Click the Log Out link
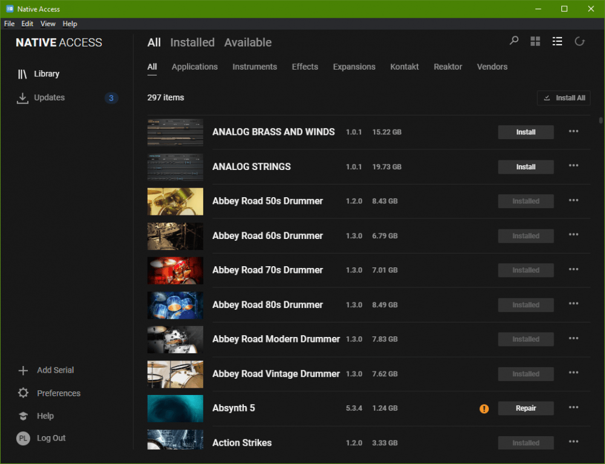 click(x=51, y=438)
